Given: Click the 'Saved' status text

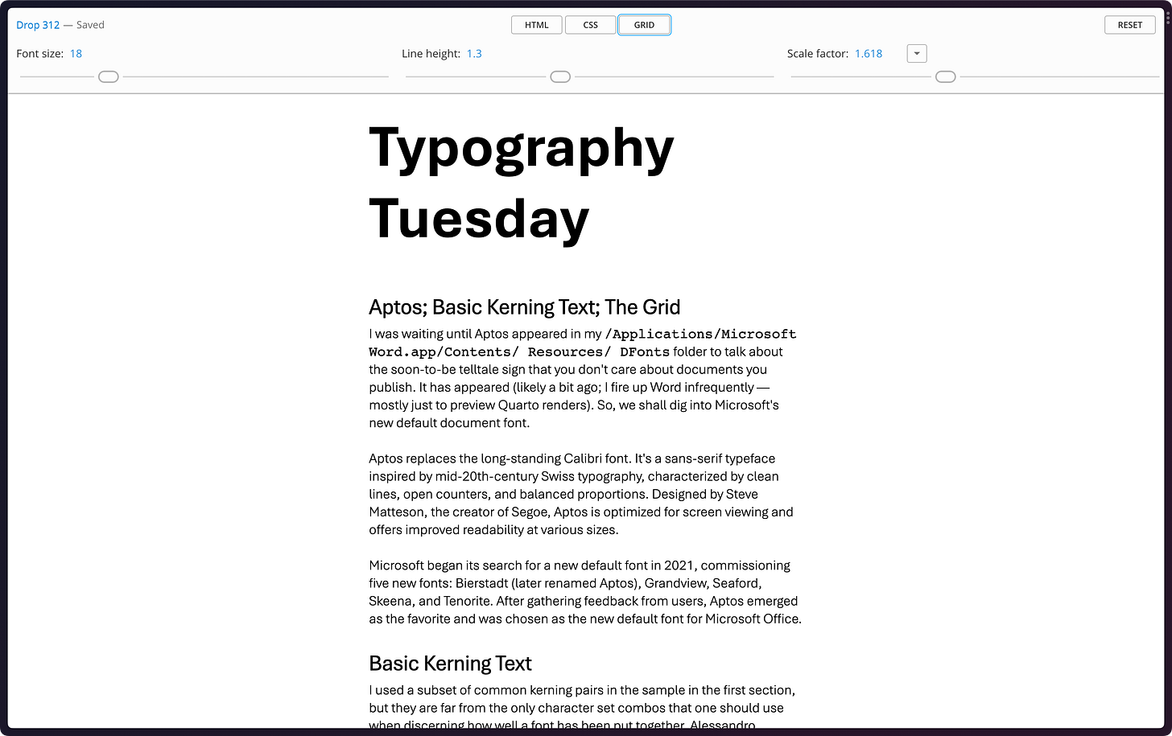Looking at the screenshot, I should click(x=90, y=25).
